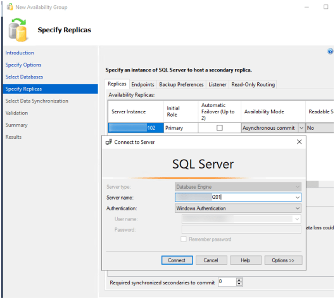The width and height of the screenshot is (335, 299).
Task: Select the Readable Secondary No cell
Action: click(x=319, y=128)
